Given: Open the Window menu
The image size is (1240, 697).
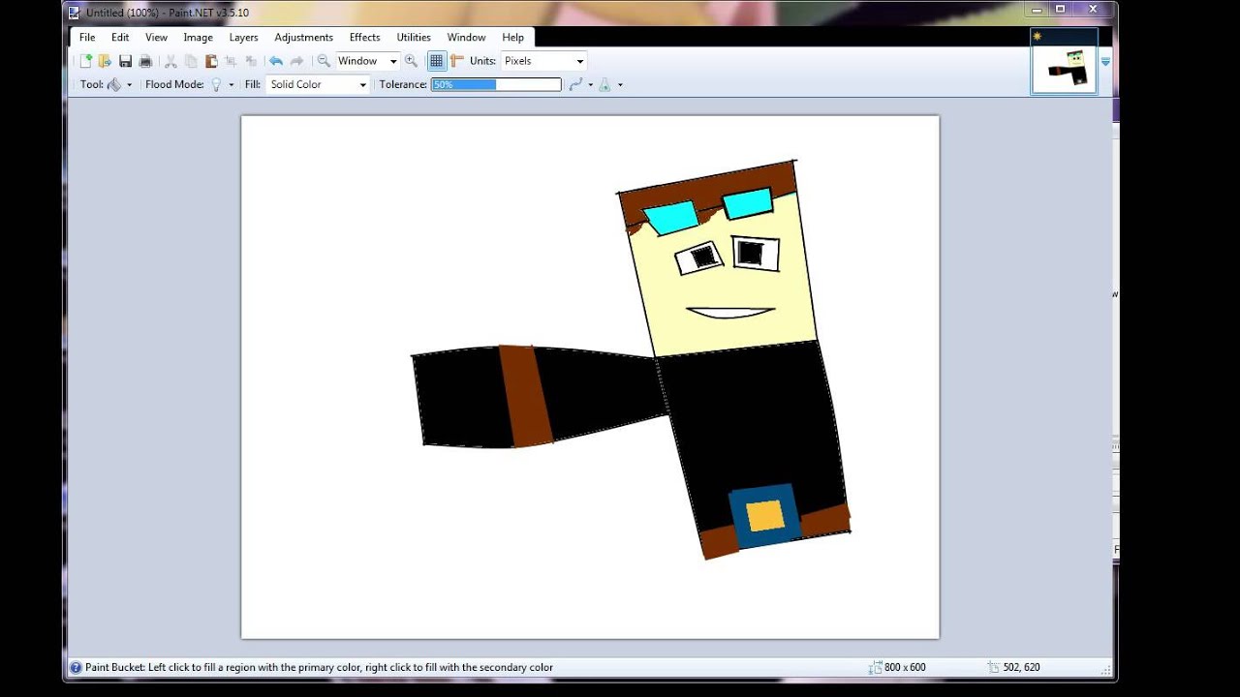Looking at the screenshot, I should tap(466, 38).
